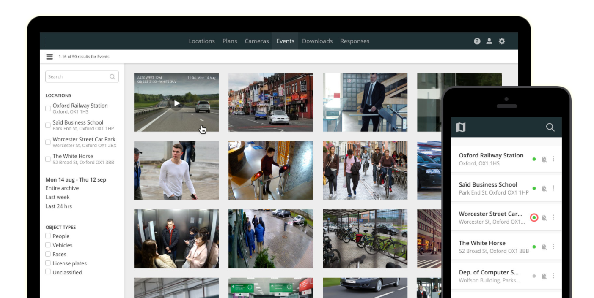Toggle the hamburger menu icon beside results count

[x=49, y=57]
